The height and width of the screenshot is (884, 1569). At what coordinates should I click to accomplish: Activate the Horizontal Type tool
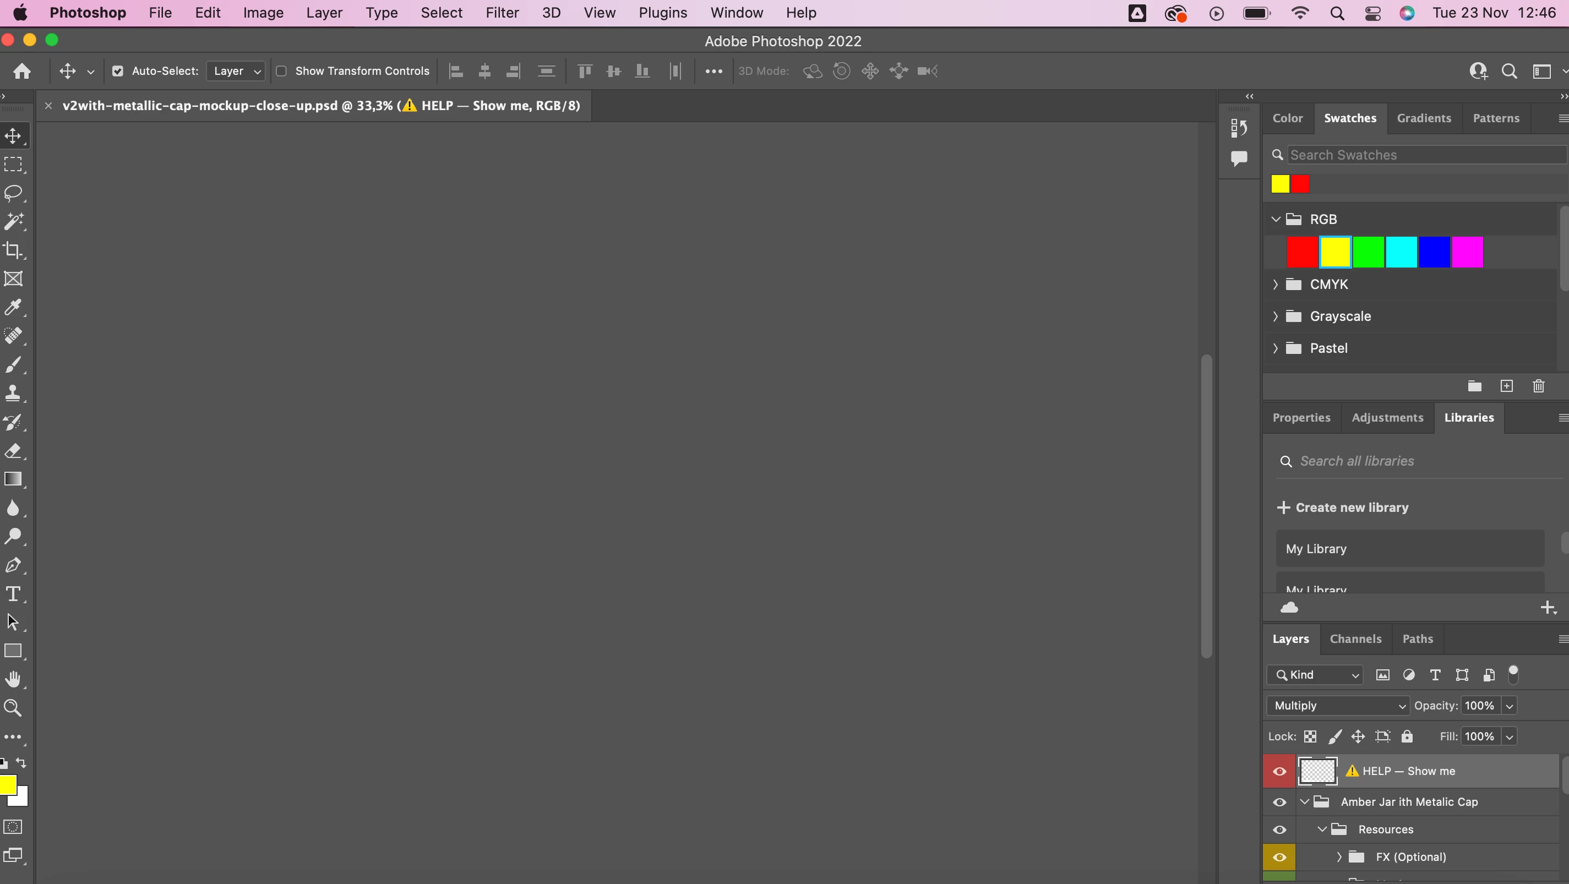[x=13, y=593]
